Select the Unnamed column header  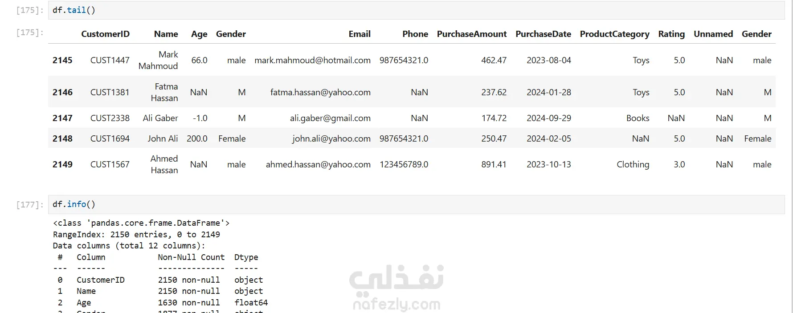click(713, 34)
